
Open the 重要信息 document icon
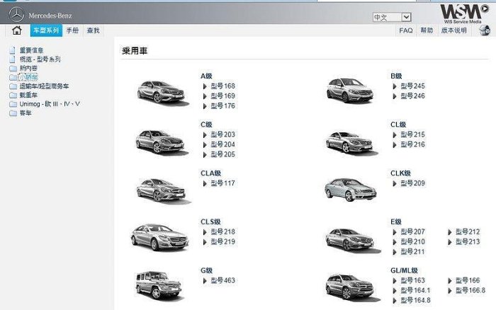click(x=13, y=50)
